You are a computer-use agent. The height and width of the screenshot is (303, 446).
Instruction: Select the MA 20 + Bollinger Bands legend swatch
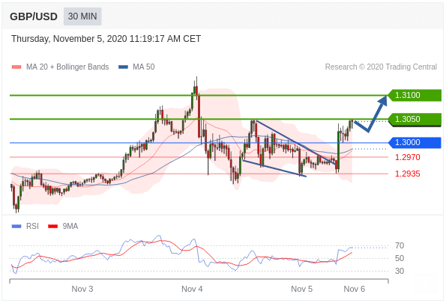point(16,67)
